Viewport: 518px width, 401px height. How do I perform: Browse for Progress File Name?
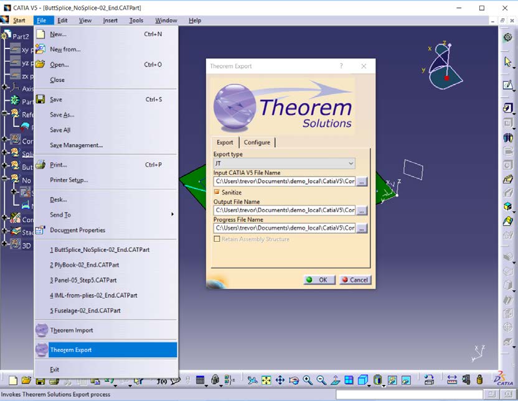coord(362,228)
